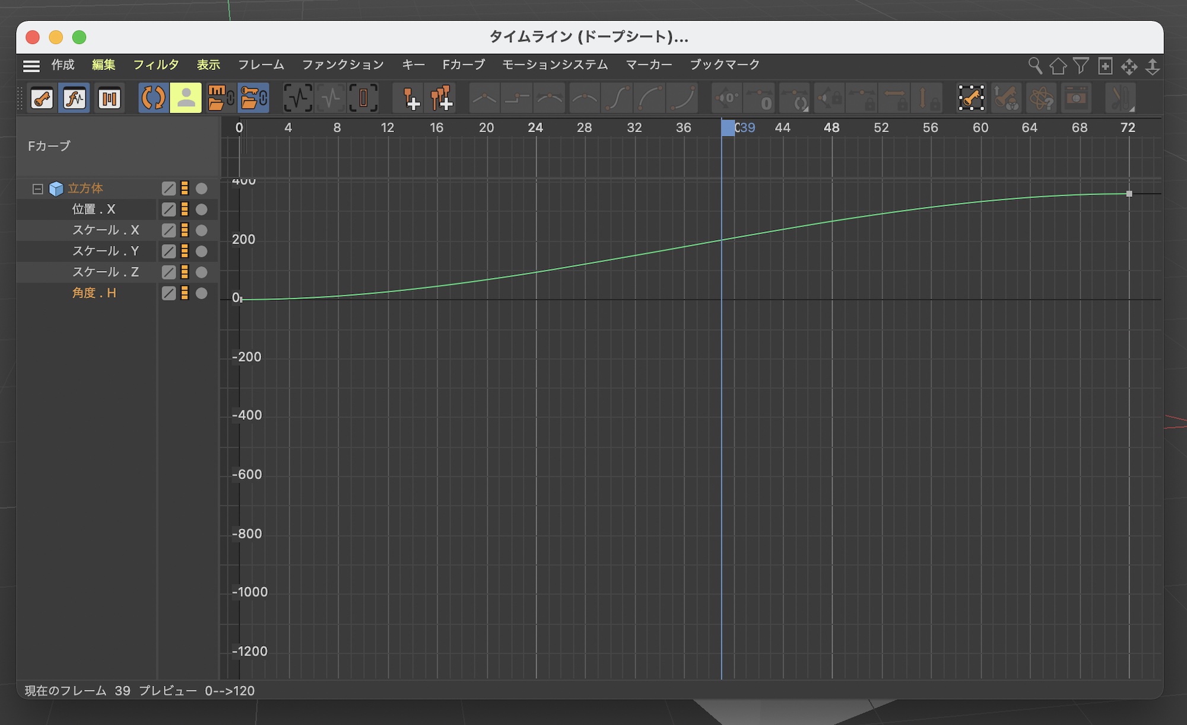The image size is (1187, 725).
Task: Click the magnifier search icon
Action: (1034, 65)
